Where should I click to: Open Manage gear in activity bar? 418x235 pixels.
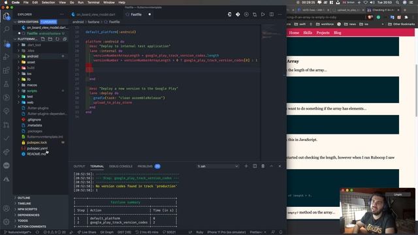pos(7,221)
